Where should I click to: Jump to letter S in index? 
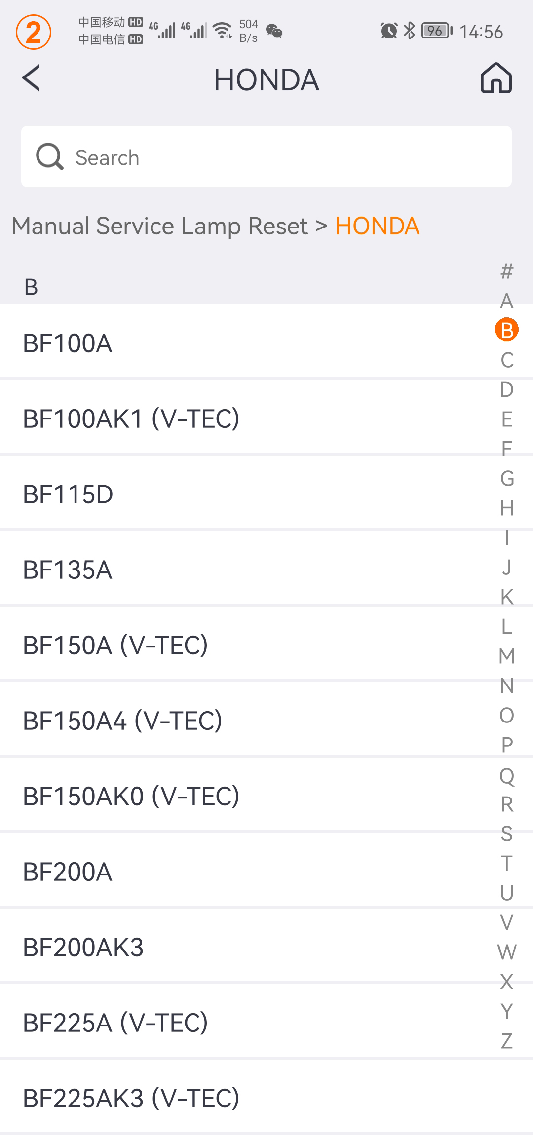(507, 834)
